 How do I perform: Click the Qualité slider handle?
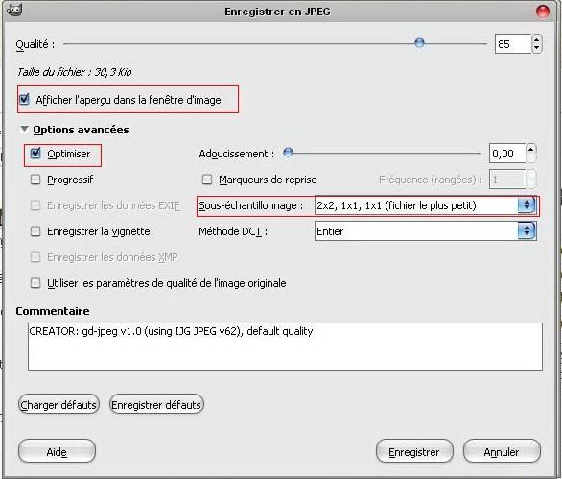click(419, 43)
